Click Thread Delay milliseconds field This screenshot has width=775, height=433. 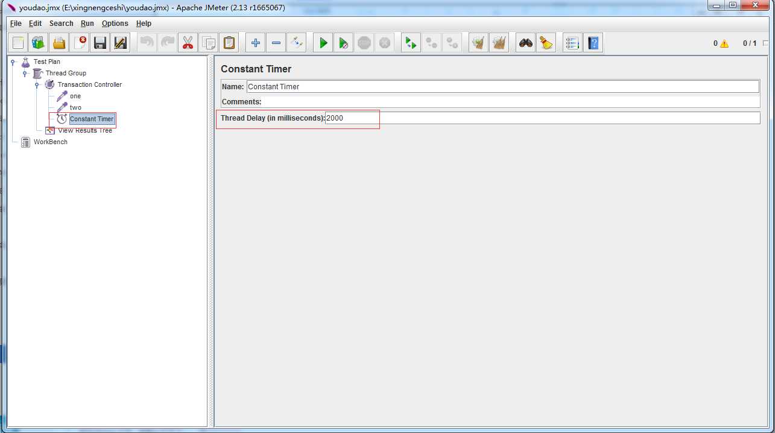(x=543, y=118)
